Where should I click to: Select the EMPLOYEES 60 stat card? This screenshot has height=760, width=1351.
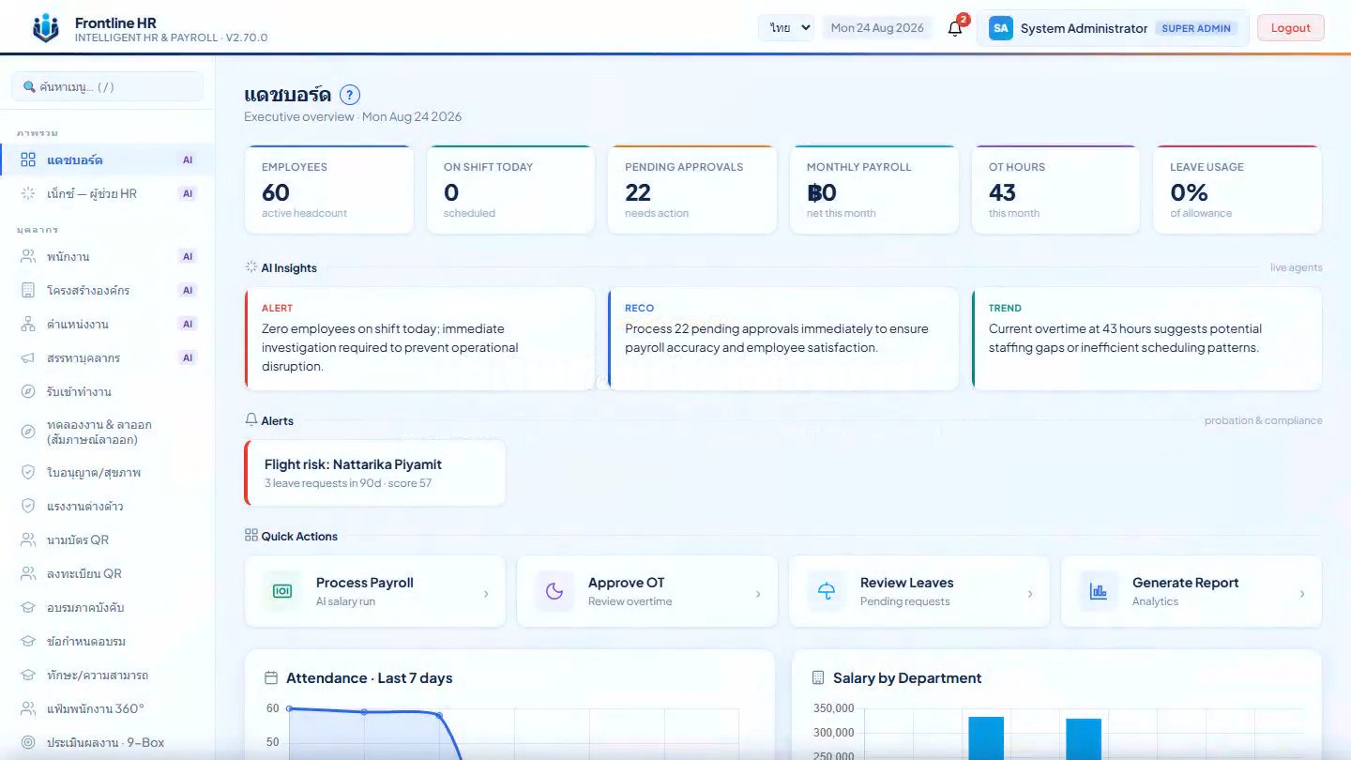(328, 190)
